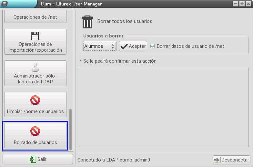Toggle Borrar datos de usuario de /net checkbox

pos(153,46)
